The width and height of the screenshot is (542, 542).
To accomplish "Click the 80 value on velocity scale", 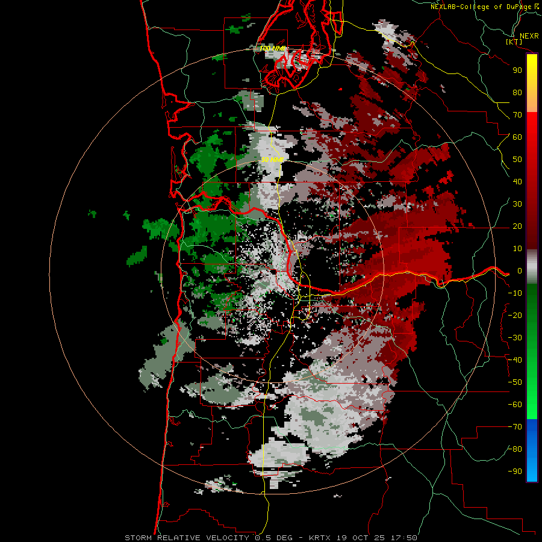I will click(517, 93).
